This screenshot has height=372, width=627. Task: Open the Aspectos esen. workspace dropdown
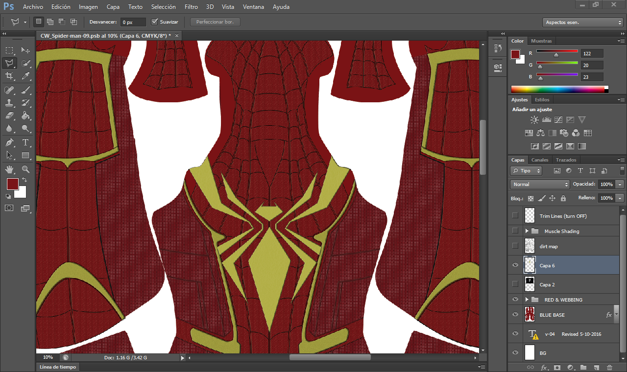coord(583,23)
